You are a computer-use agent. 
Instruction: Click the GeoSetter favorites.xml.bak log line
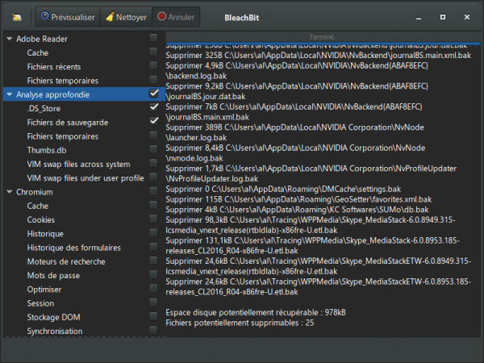(298, 199)
